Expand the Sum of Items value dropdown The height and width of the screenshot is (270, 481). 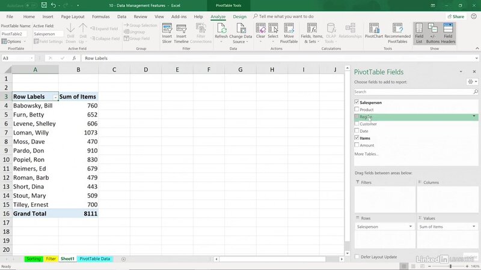coord(473,227)
